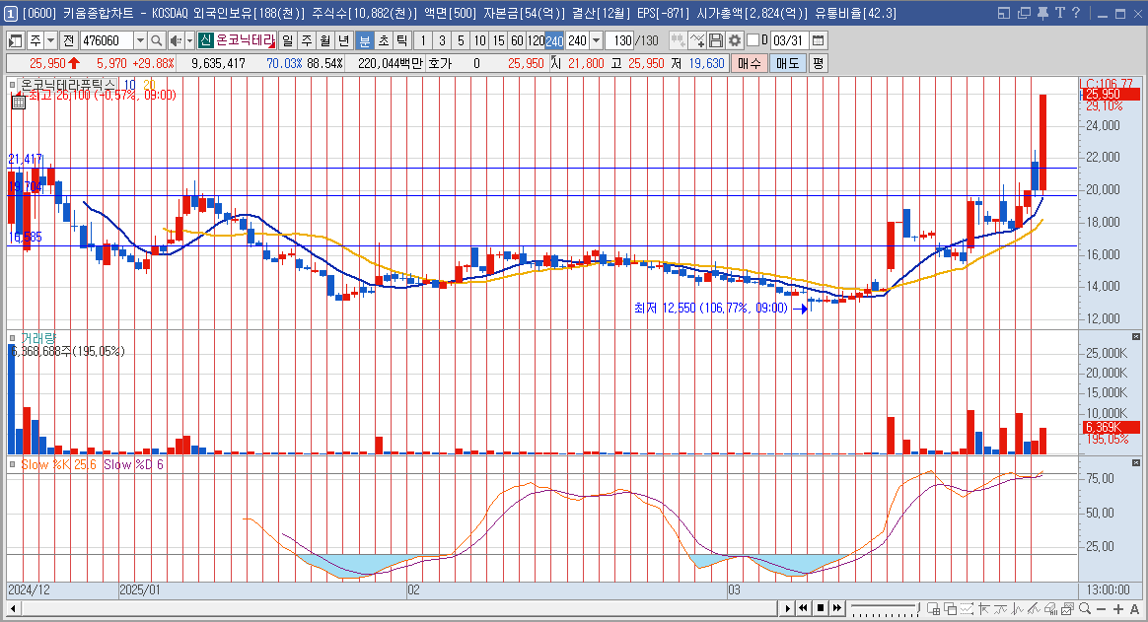Select the 5 minute interval button
This screenshot has height=622, width=1148.
point(461,41)
